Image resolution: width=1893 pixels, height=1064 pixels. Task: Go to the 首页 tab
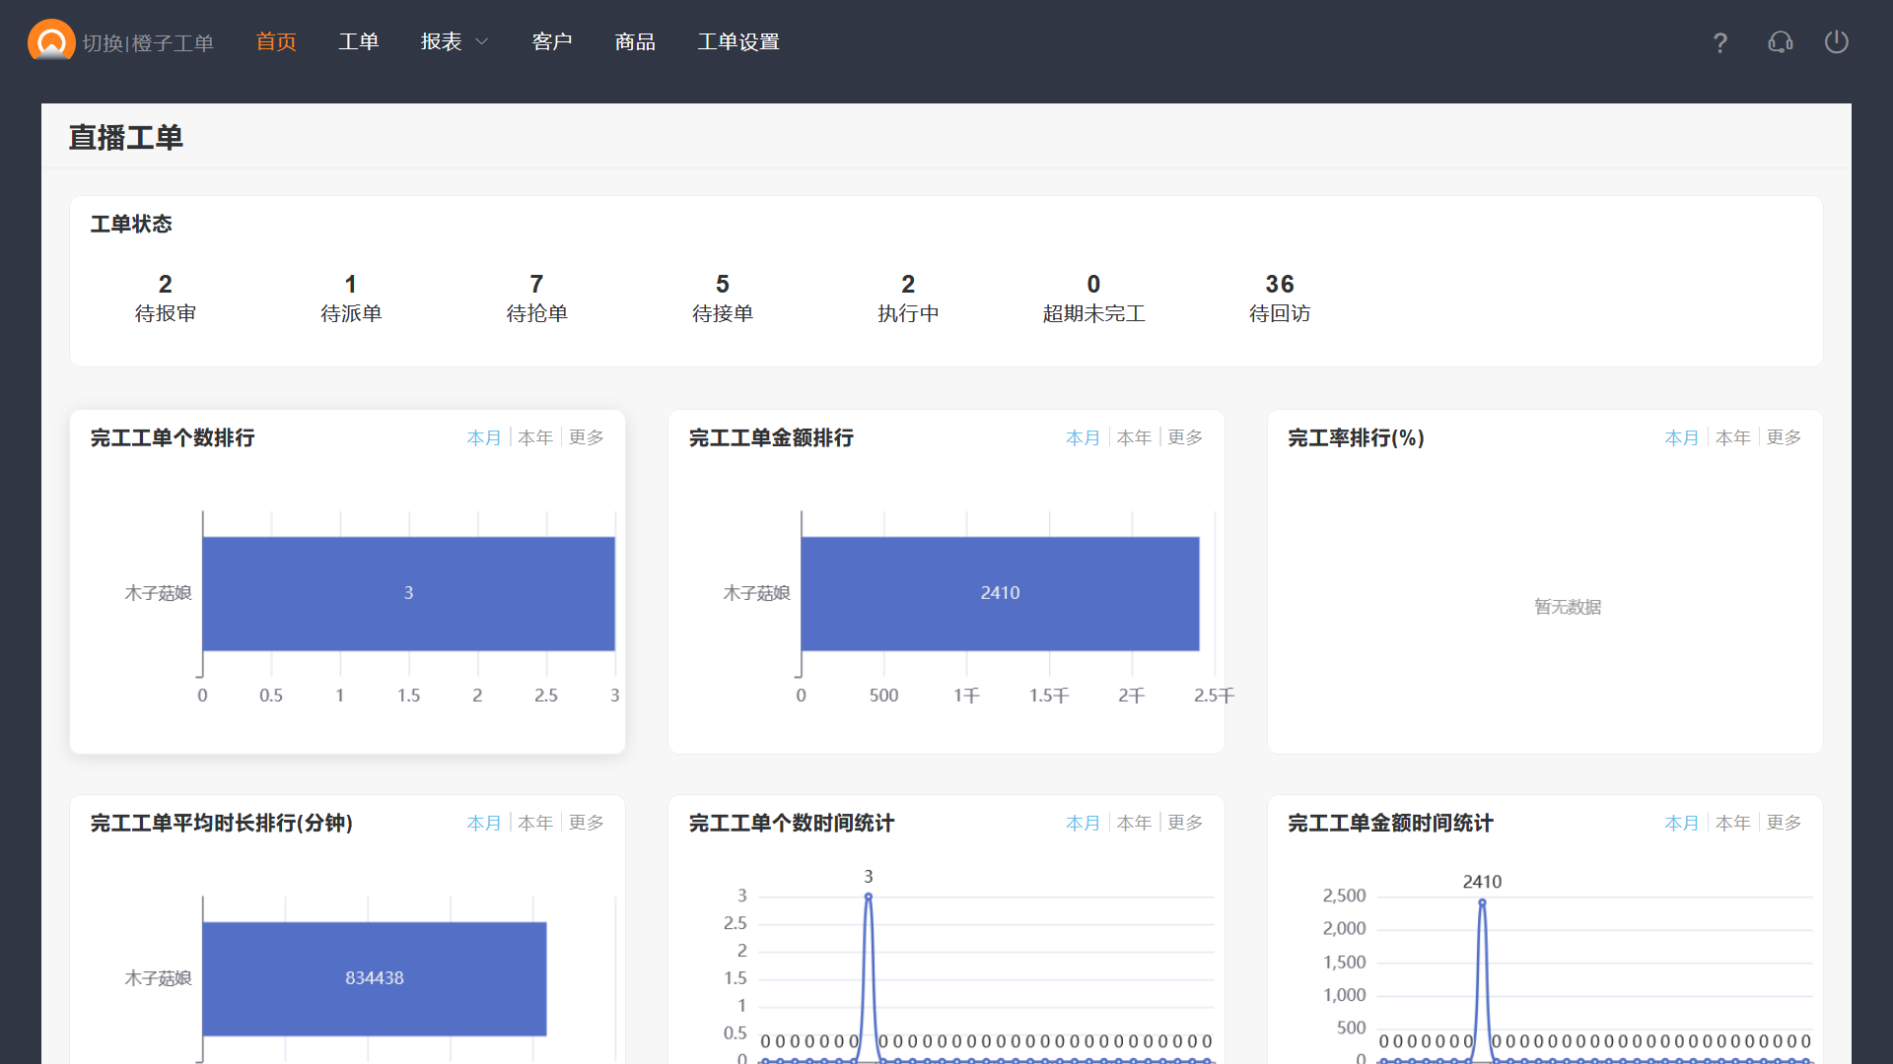pos(276,42)
